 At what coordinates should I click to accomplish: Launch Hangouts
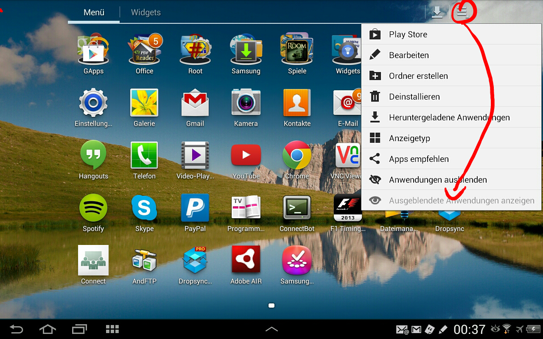[93, 155]
